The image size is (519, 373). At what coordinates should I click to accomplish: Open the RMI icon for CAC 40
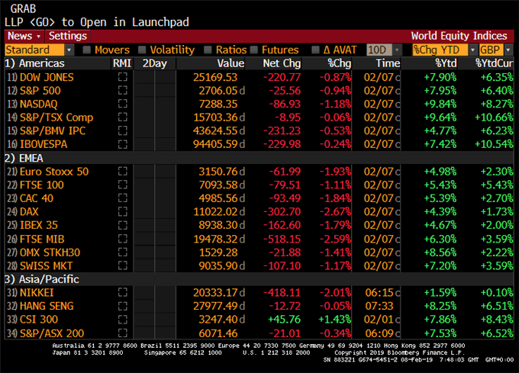click(122, 198)
